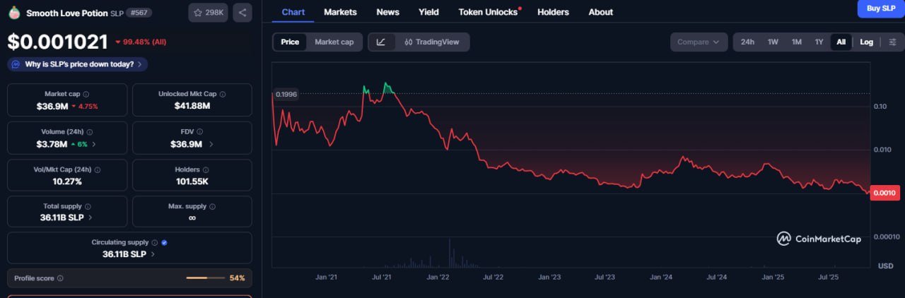
Task: Switch to the Token Unlocks tab
Action: 488,12
